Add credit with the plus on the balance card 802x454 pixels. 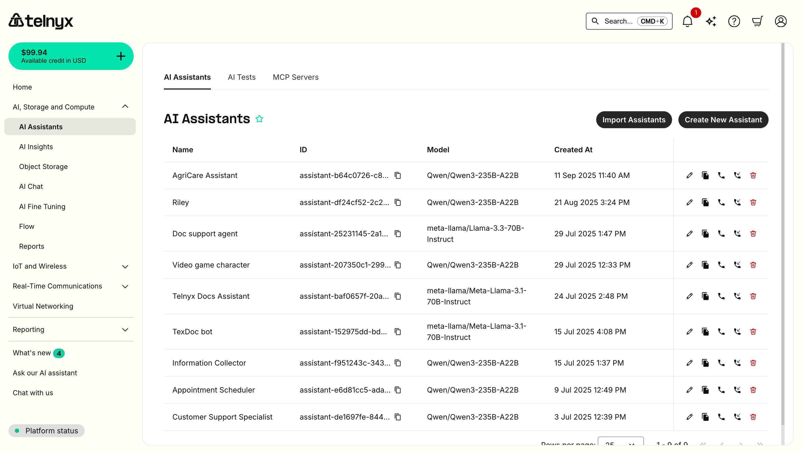120,56
